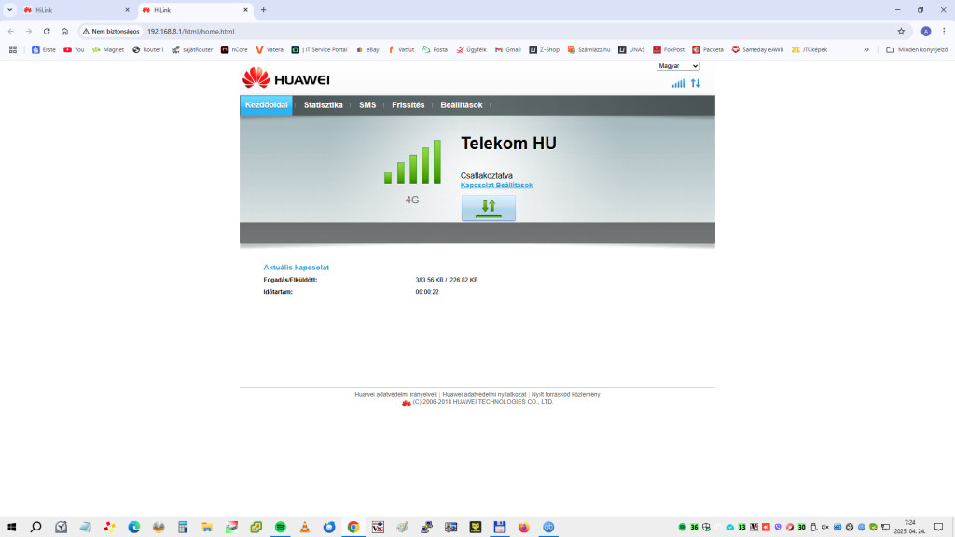This screenshot has height=537, width=955.
Task: Open the IT Service Portal bookmark
Action: (x=319, y=50)
